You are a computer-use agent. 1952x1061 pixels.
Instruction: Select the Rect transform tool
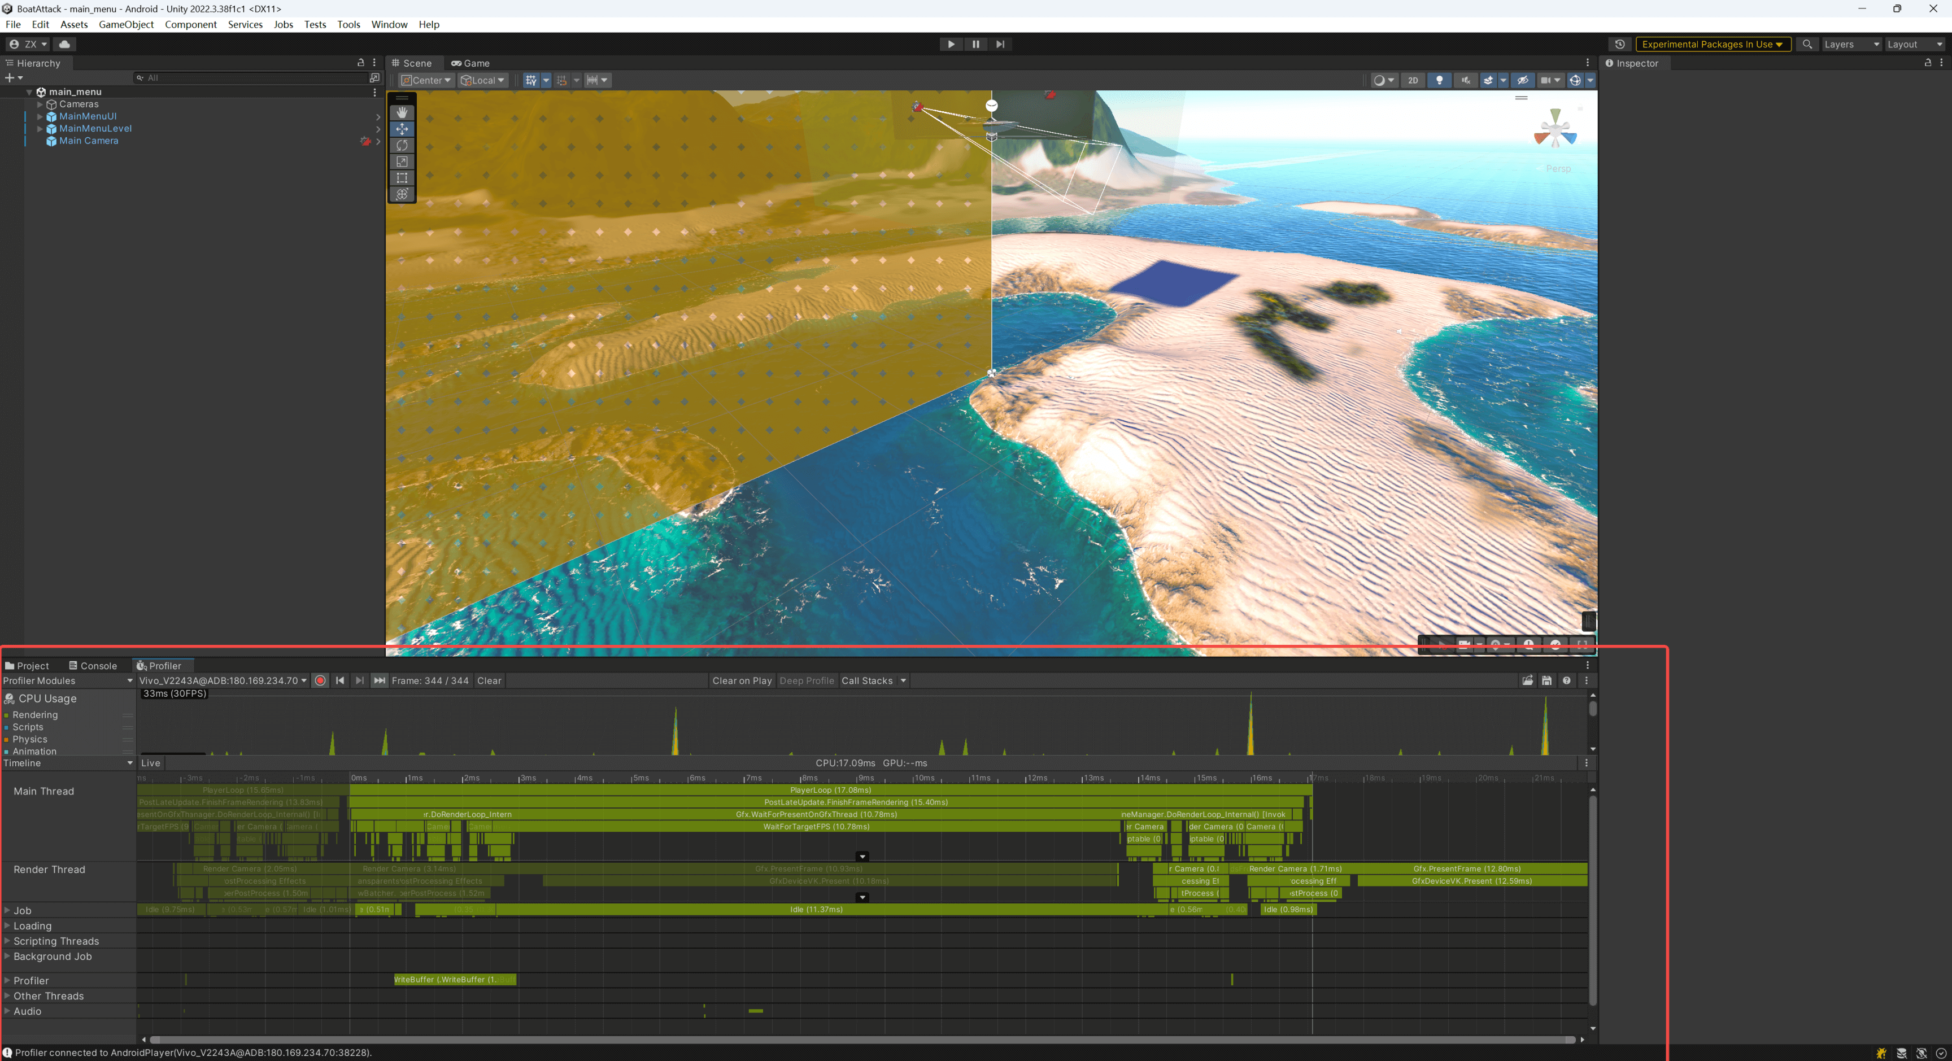402,178
